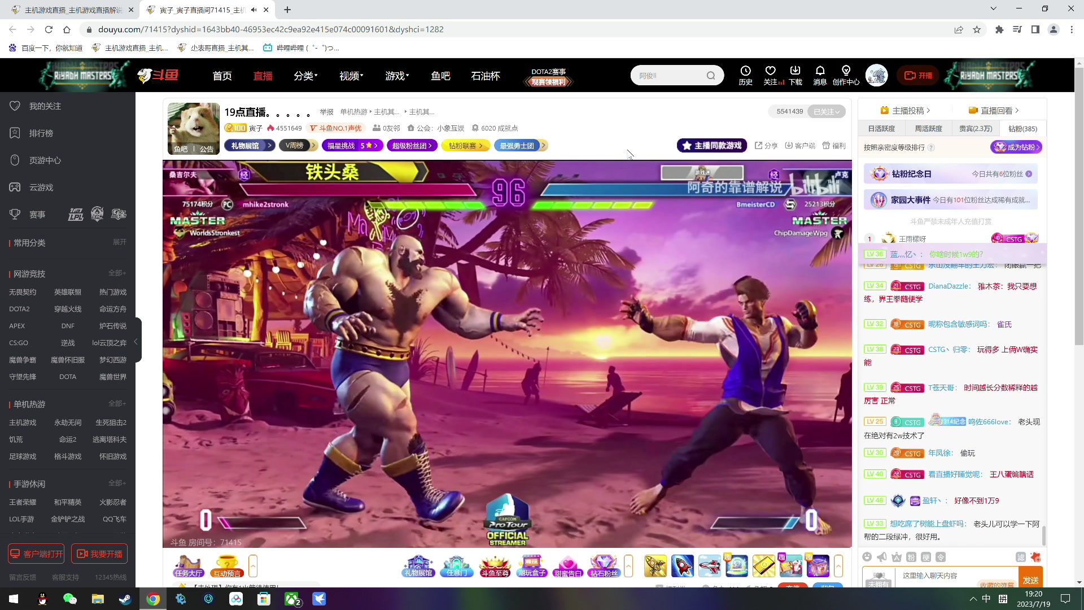The width and height of the screenshot is (1084, 610).
Task: Select the red rocket gift
Action: (x=683, y=566)
